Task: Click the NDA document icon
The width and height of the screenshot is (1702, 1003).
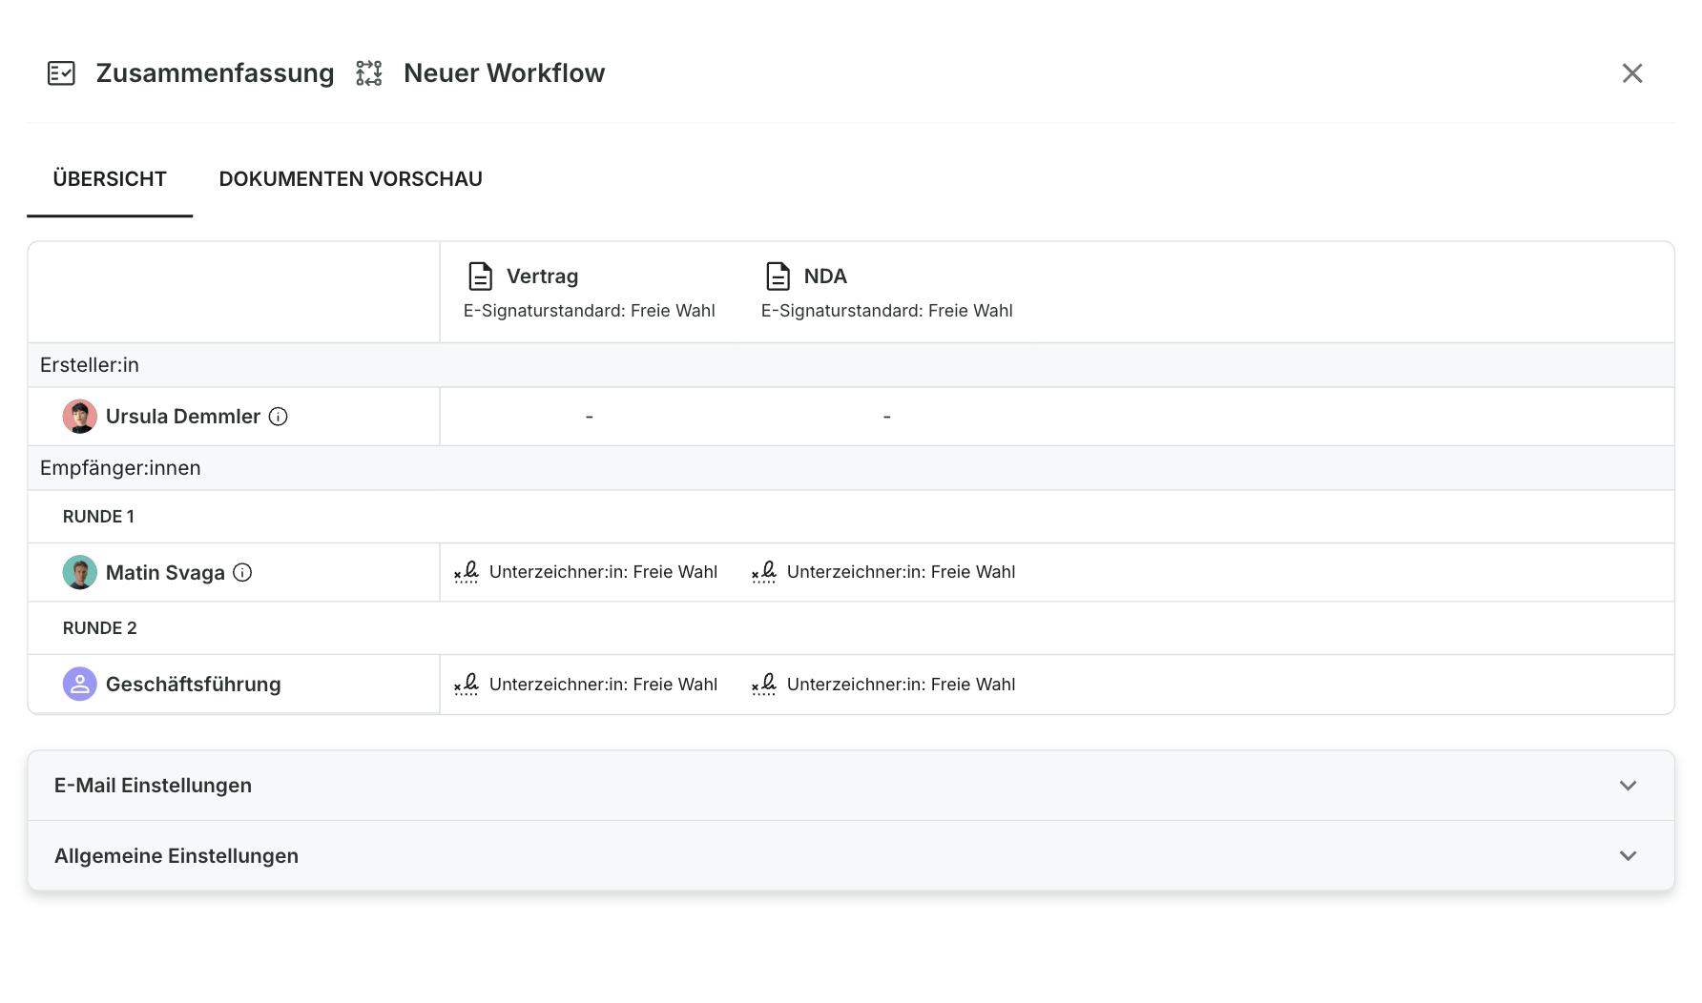Action: [778, 276]
